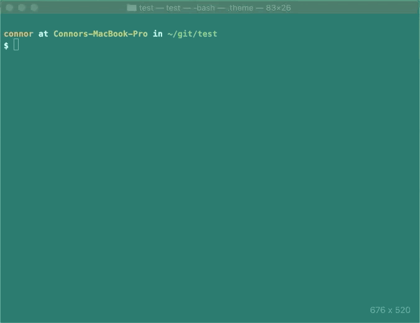Viewport: 420px width, 323px height.
Task: Click the word "at" in the prompt
Action: pyautogui.click(x=43, y=34)
